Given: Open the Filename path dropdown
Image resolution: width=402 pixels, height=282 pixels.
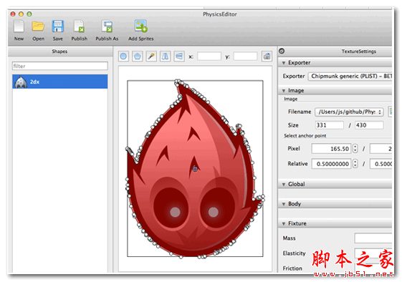Looking at the screenshot, I should pyautogui.click(x=349, y=112).
